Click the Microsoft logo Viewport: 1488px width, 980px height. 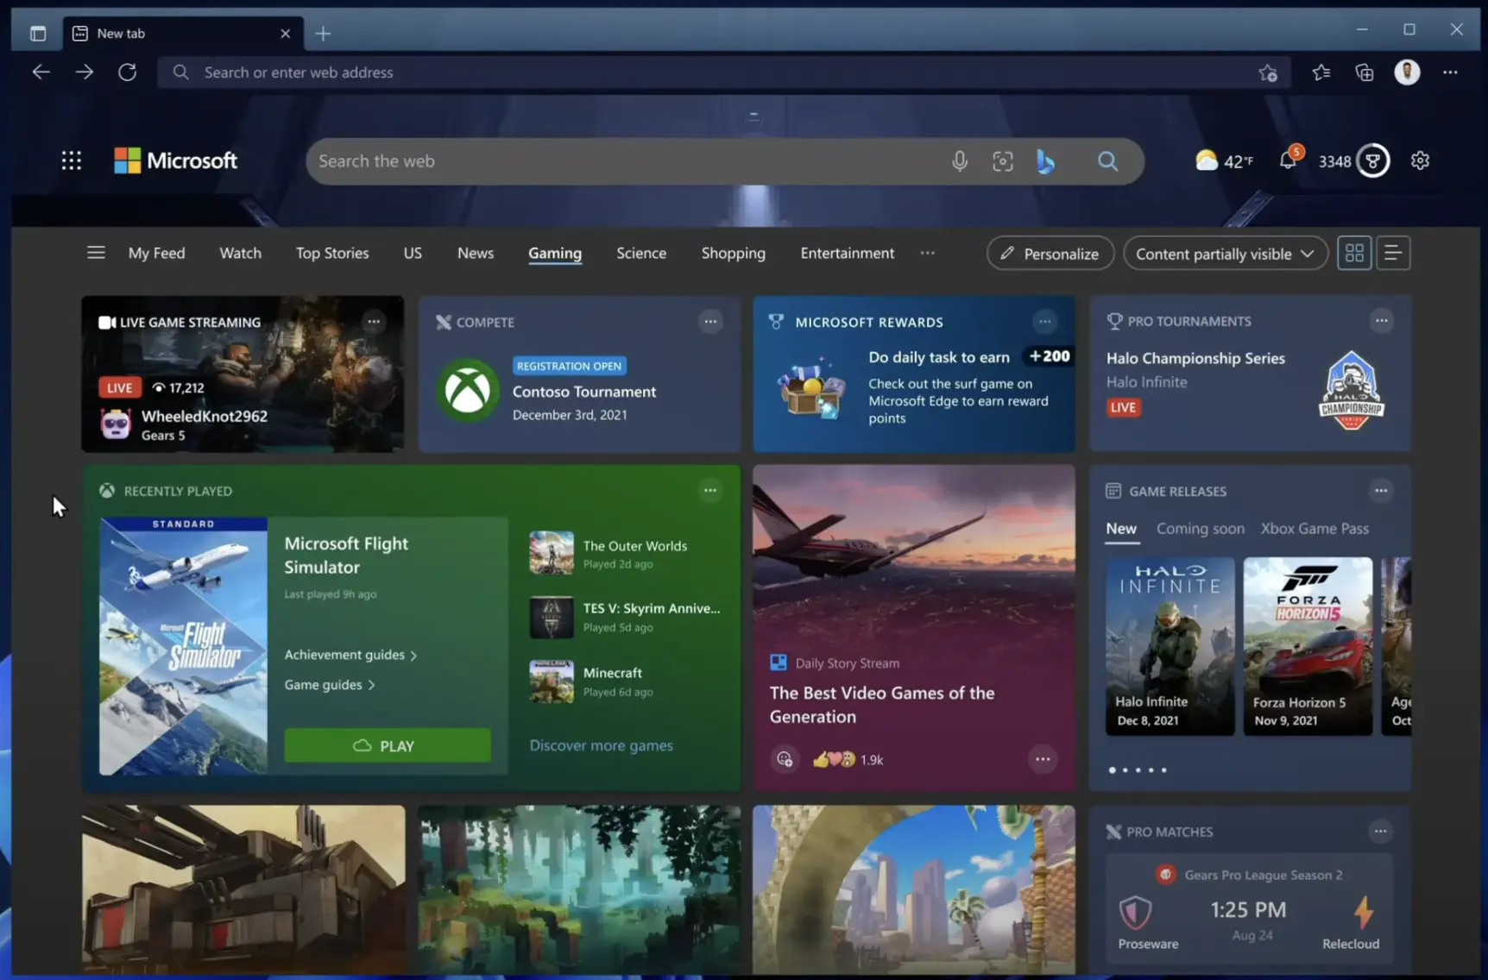pyautogui.click(x=176, y=160)
